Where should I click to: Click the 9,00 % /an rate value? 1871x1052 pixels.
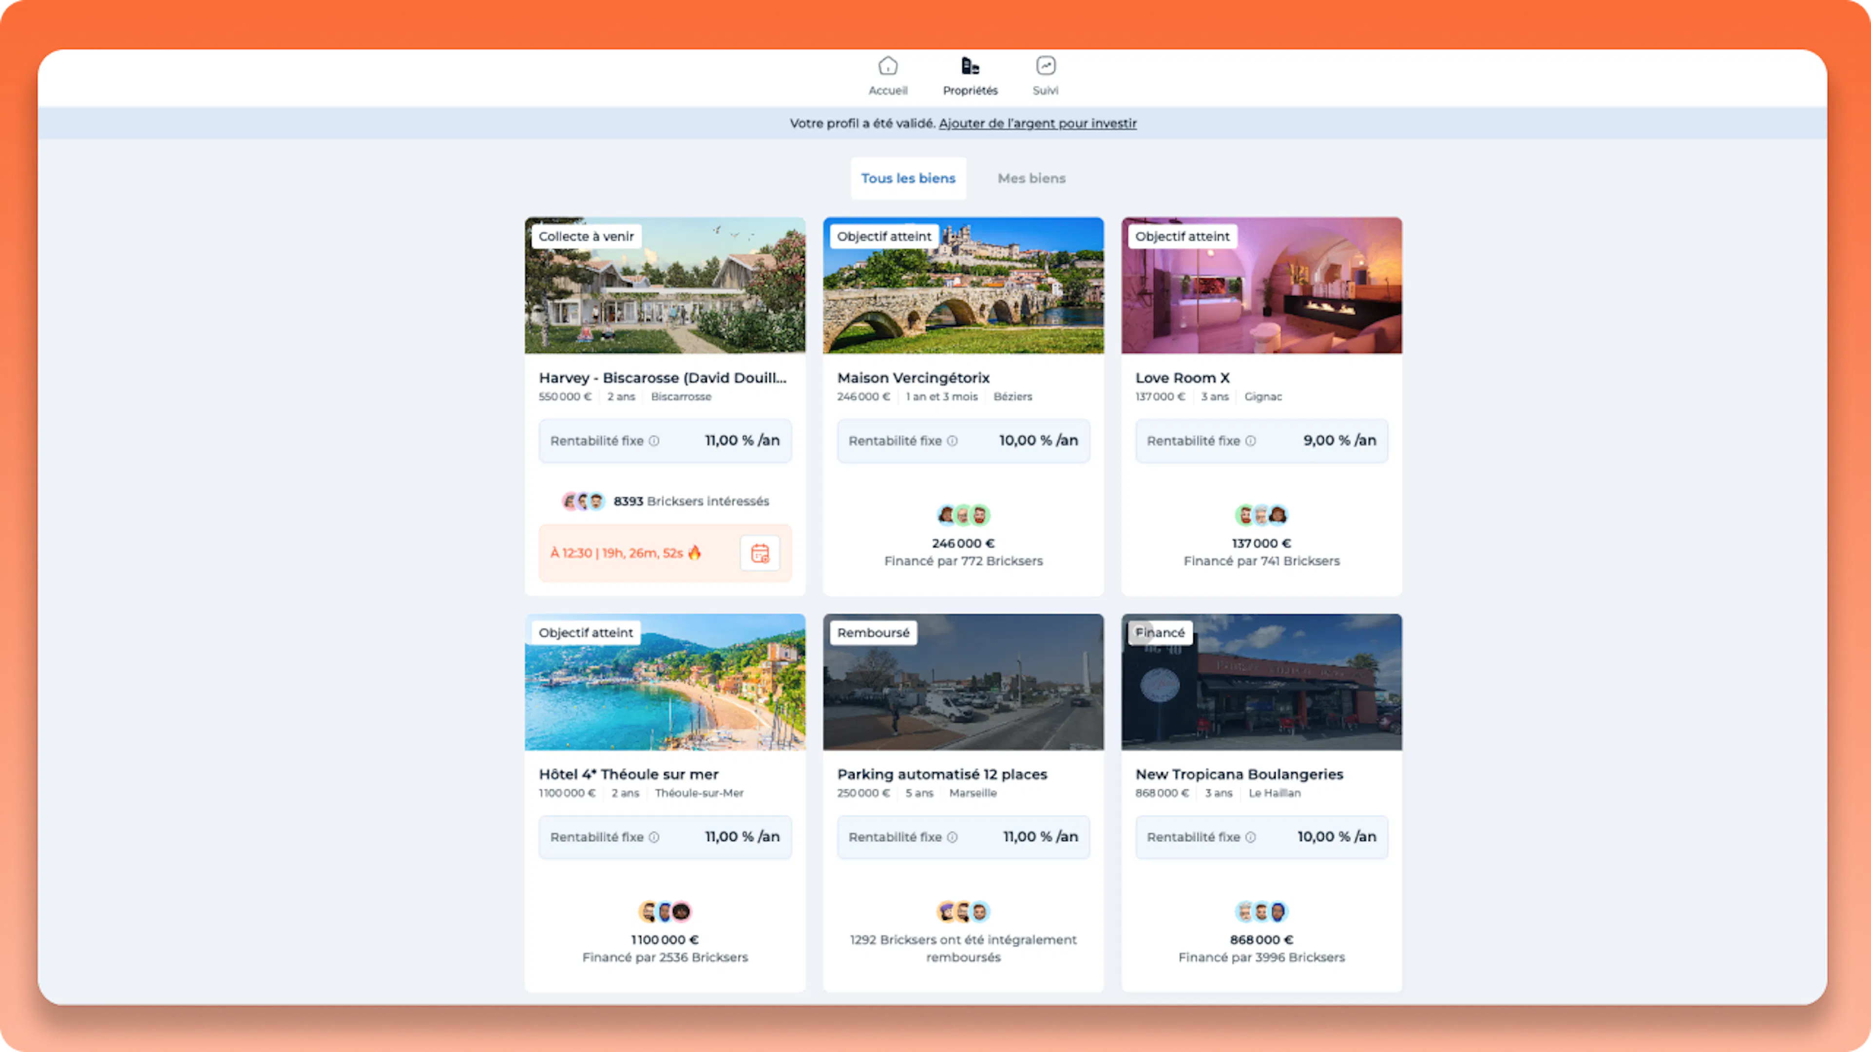coord(1339,441)
